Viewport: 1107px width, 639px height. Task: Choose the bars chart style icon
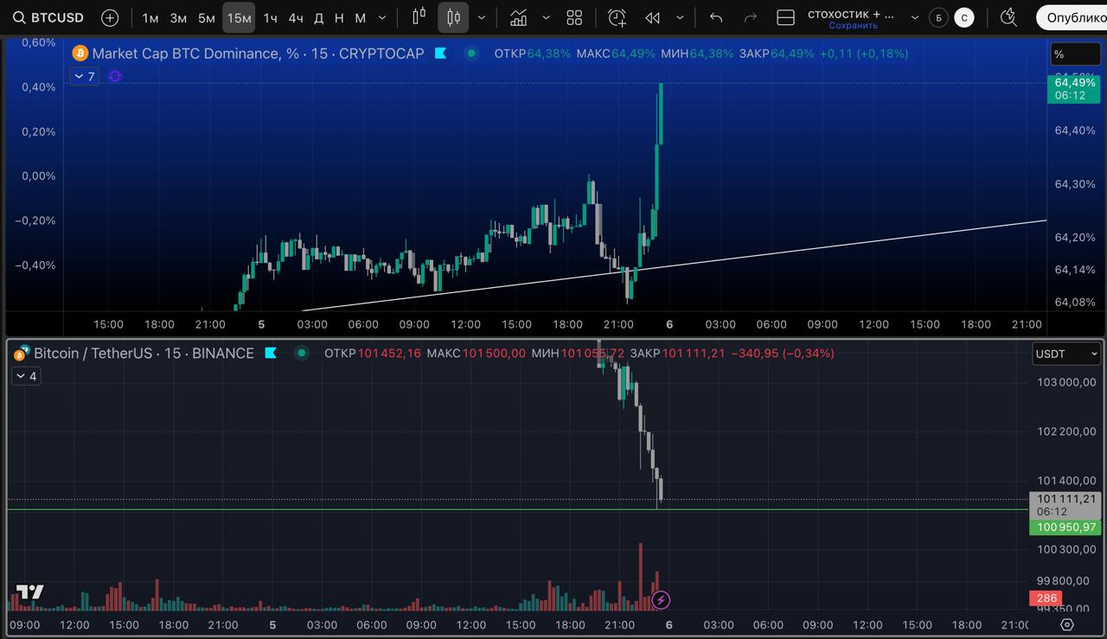pyautogui.click(x=419, y=16)
